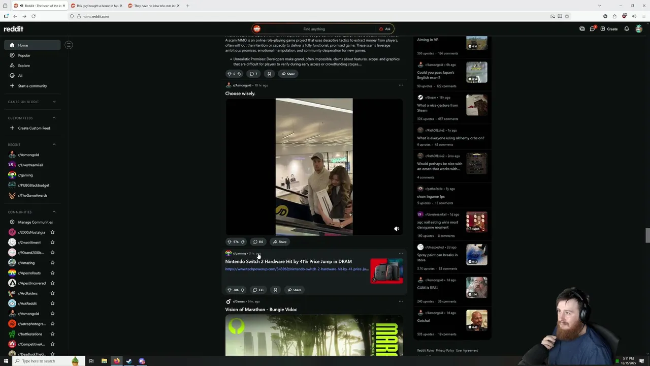Open r/LivestreamFail in Recent

32,165
